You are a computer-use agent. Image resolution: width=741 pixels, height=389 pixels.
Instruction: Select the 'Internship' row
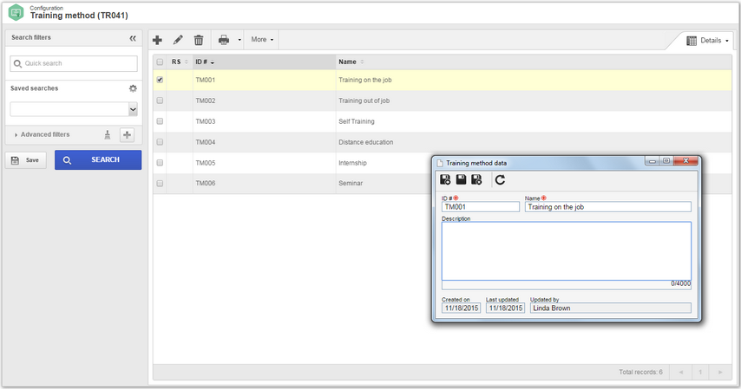[293, 163]
